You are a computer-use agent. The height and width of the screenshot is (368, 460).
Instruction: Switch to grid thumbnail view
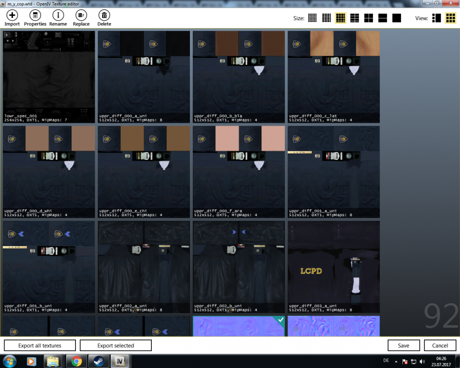pyautogui.click(x=450, y=18)
